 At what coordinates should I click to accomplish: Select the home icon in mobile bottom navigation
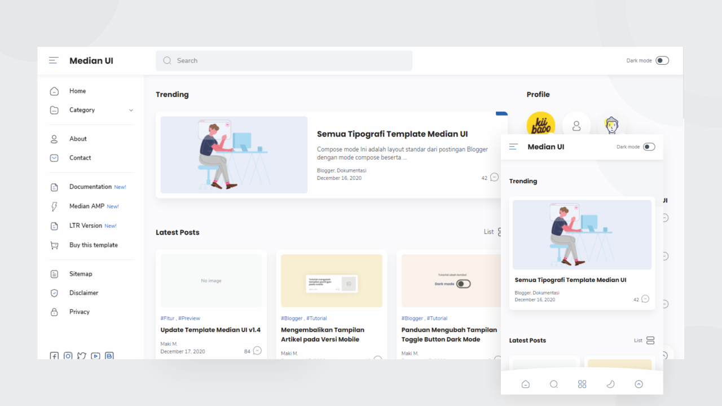(x=525, y=384)
